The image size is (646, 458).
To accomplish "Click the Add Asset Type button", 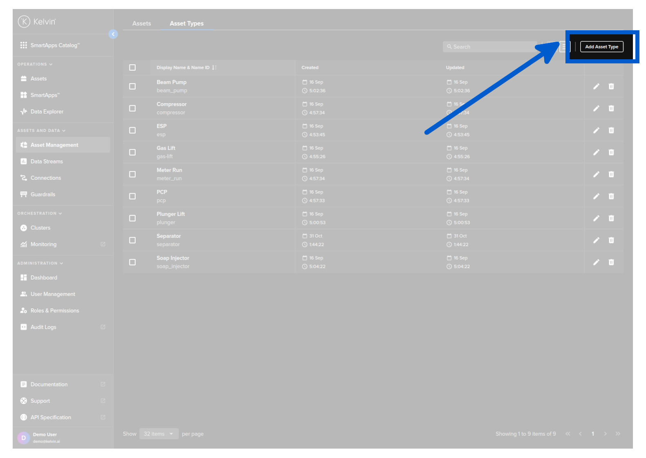I will pyautogui.click(x=601, y=47).
